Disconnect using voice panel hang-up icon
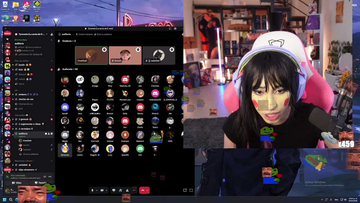This screenshot has width=360, height=203. [x=50, y=177]
